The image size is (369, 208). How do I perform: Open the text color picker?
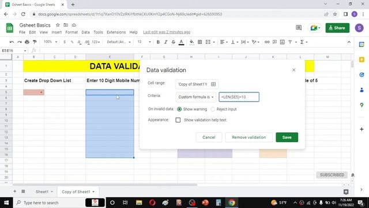(181, 42)
